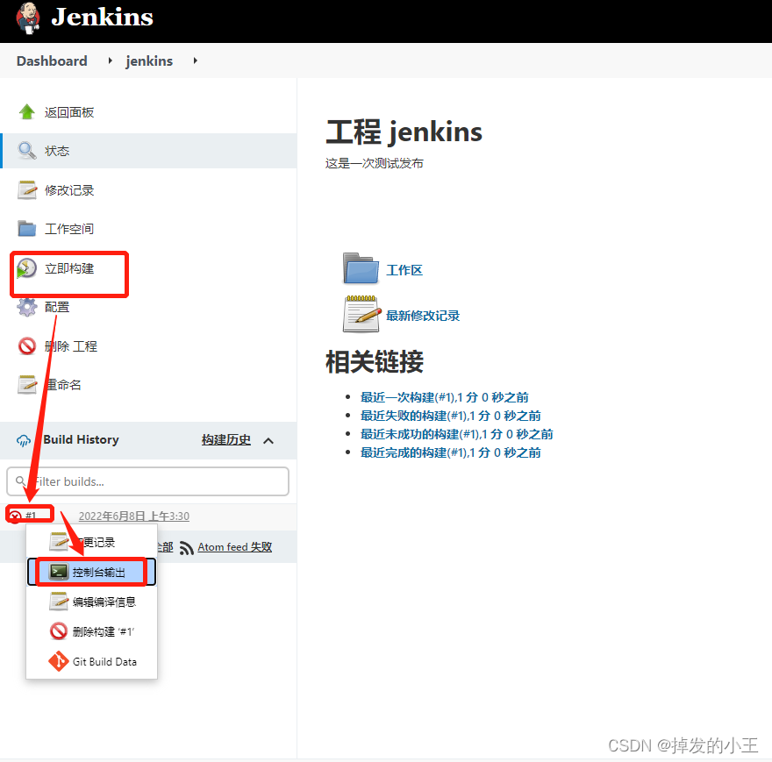Image resolution: width=772 pixels, height=762 pixels.
Task: Open 最新修改记录 link
Action: 423,316
